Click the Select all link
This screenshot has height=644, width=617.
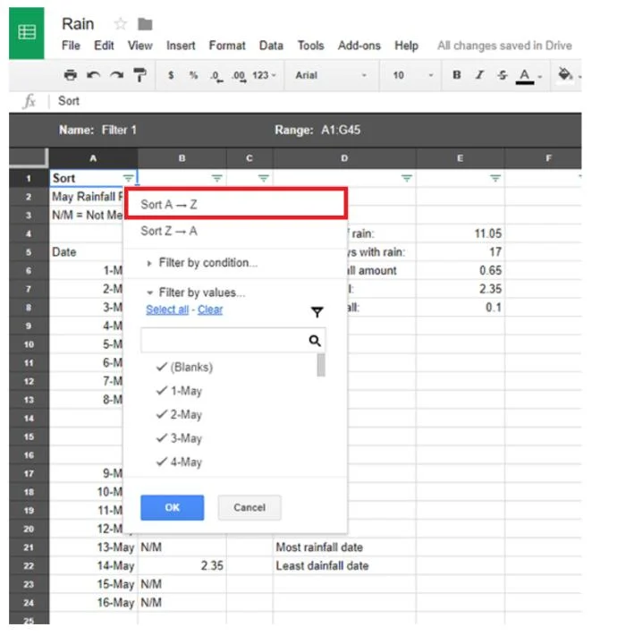point(167,309)
